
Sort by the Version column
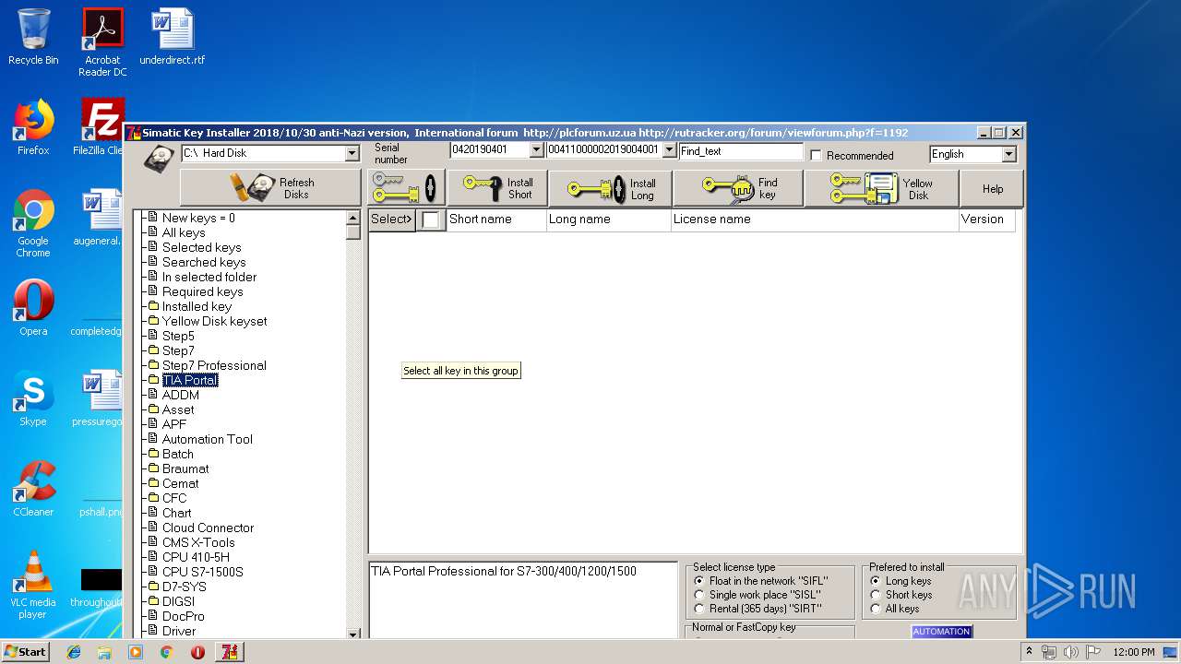987,219
